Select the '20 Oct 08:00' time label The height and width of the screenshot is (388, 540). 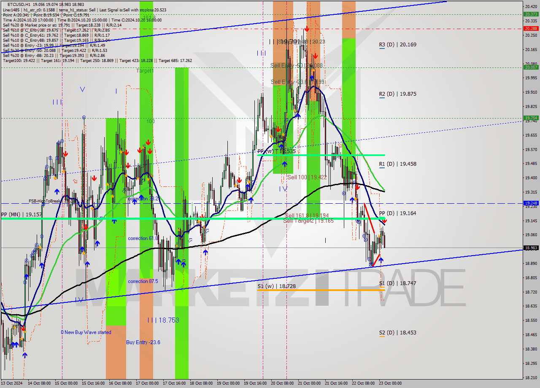click(283, 383)
